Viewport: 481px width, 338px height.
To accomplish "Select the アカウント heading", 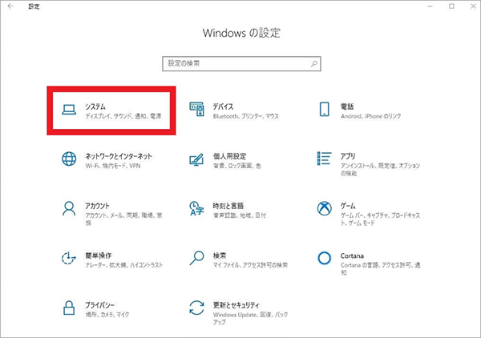I will (x=97, y=206).
